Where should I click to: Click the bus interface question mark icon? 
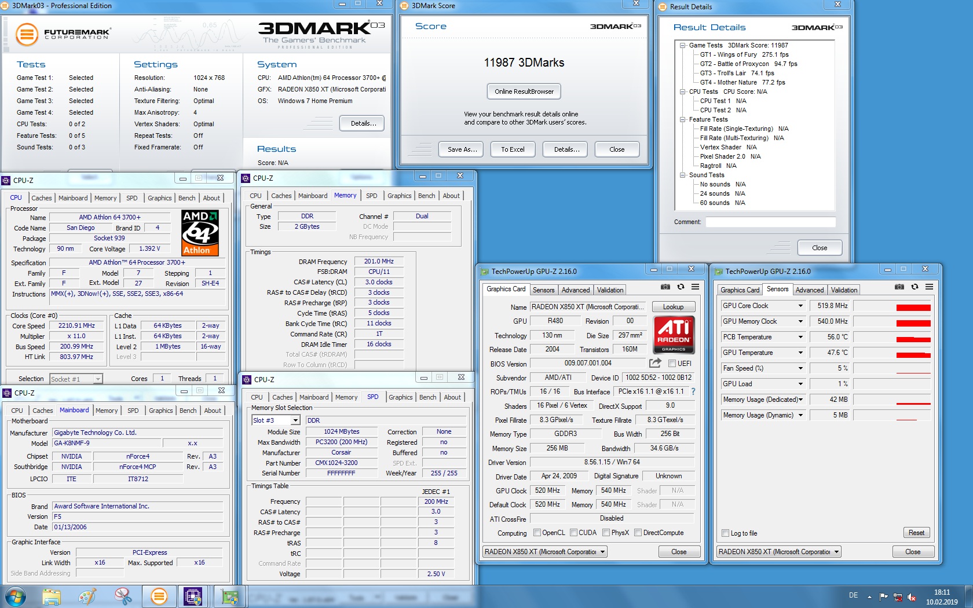tap(693, 391)
